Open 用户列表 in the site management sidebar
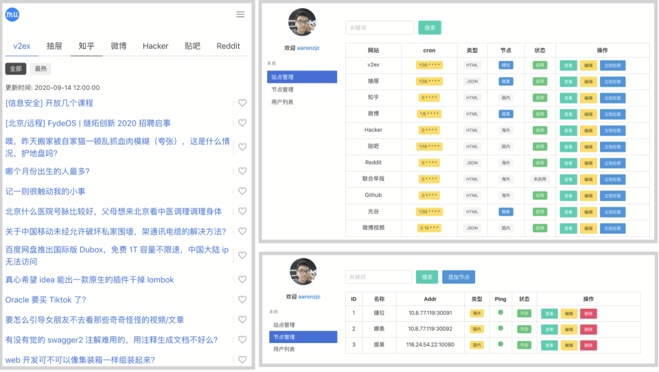 point(283,102)
